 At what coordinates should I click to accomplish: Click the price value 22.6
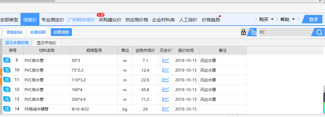point(145,80)
